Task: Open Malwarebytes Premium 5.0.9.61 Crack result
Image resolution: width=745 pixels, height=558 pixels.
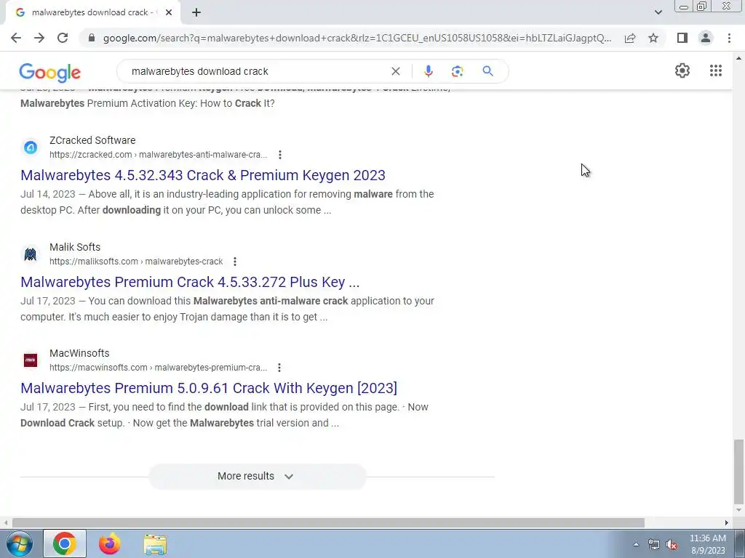Action: (209, 388)
